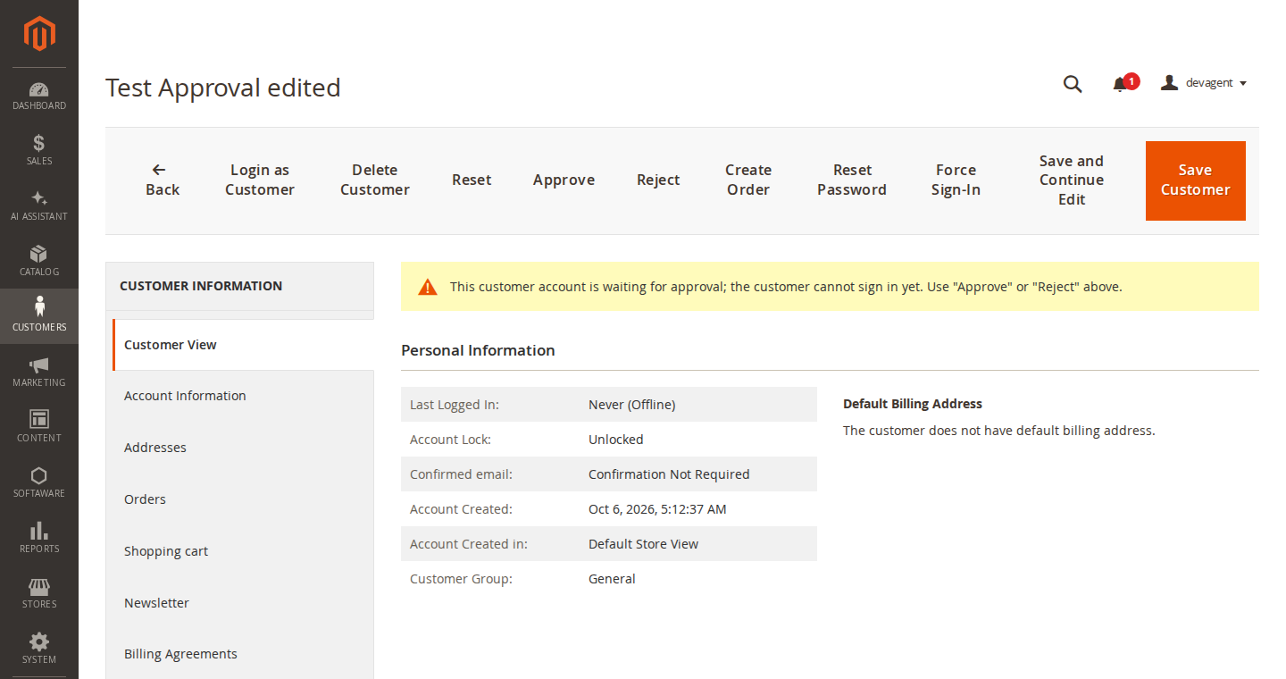Approve the customer account
This screenshot has height=679, width=1286.
click(564, 180)
